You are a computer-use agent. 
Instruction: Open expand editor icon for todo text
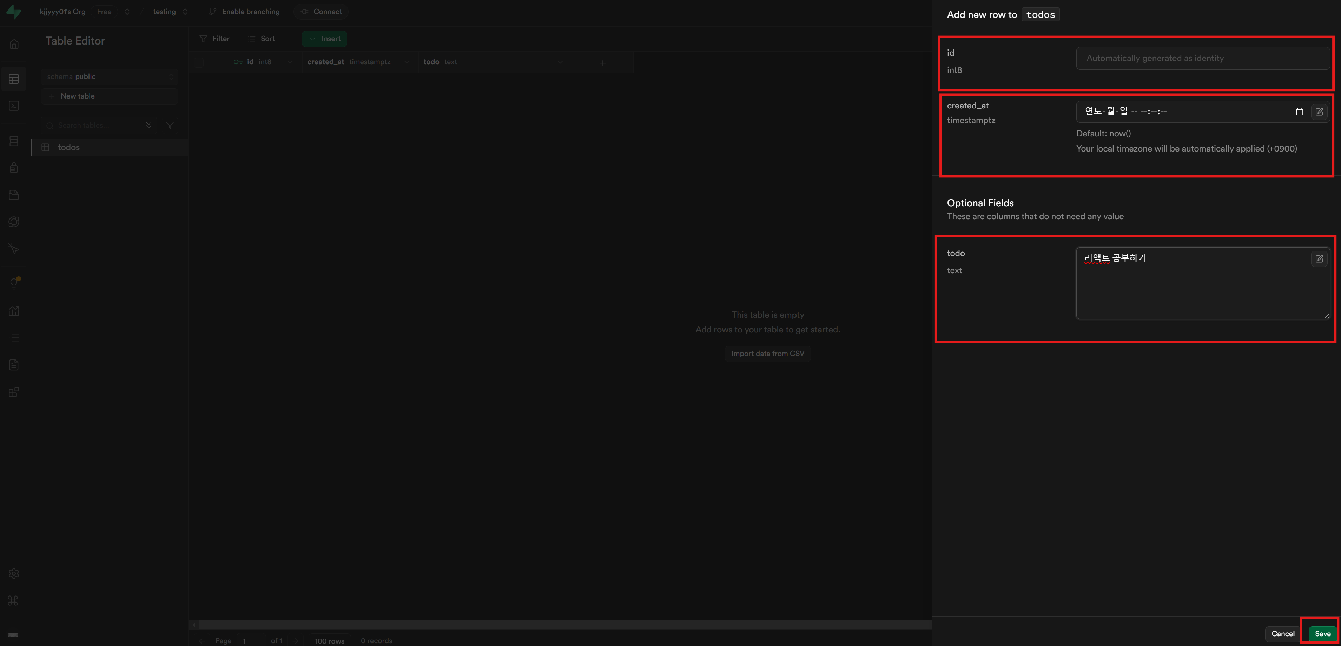point(1319,258)
